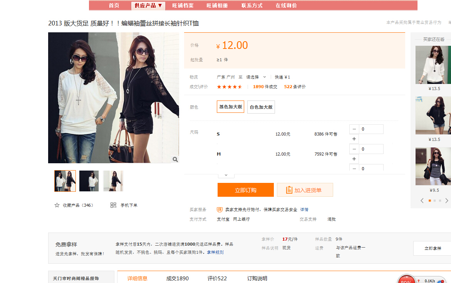This screenshot has width=451, height=283.
Task: Go to next recommended products with right arrow
Action: coord(447,201)
